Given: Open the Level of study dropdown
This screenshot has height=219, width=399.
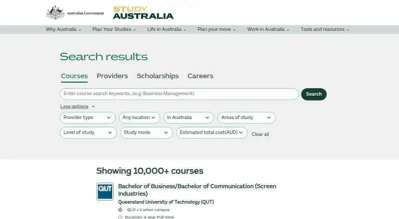Looking at the screenshot, I should 88,132.
